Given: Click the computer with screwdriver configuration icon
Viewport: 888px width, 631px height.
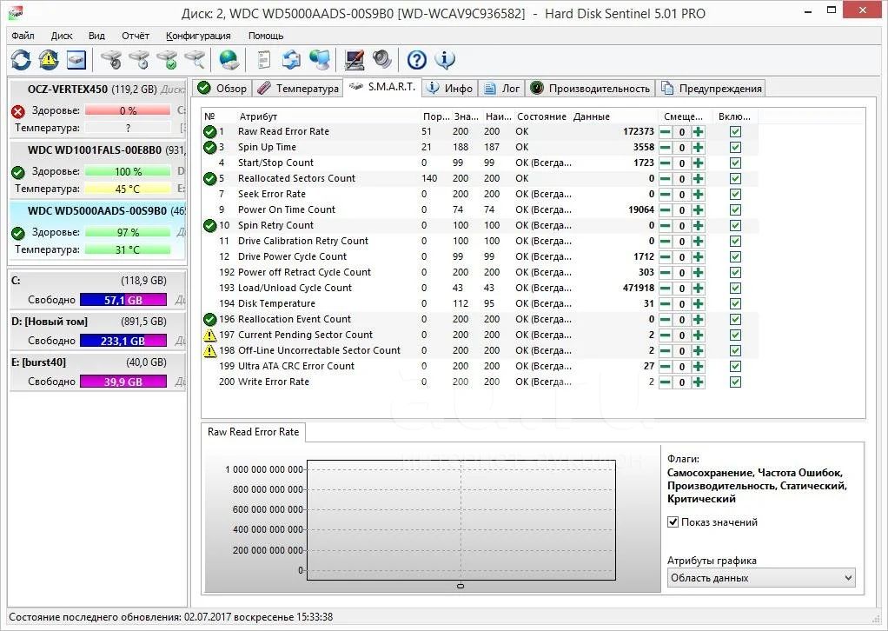Looking at the screenshot, I should [x=355, y=59].
